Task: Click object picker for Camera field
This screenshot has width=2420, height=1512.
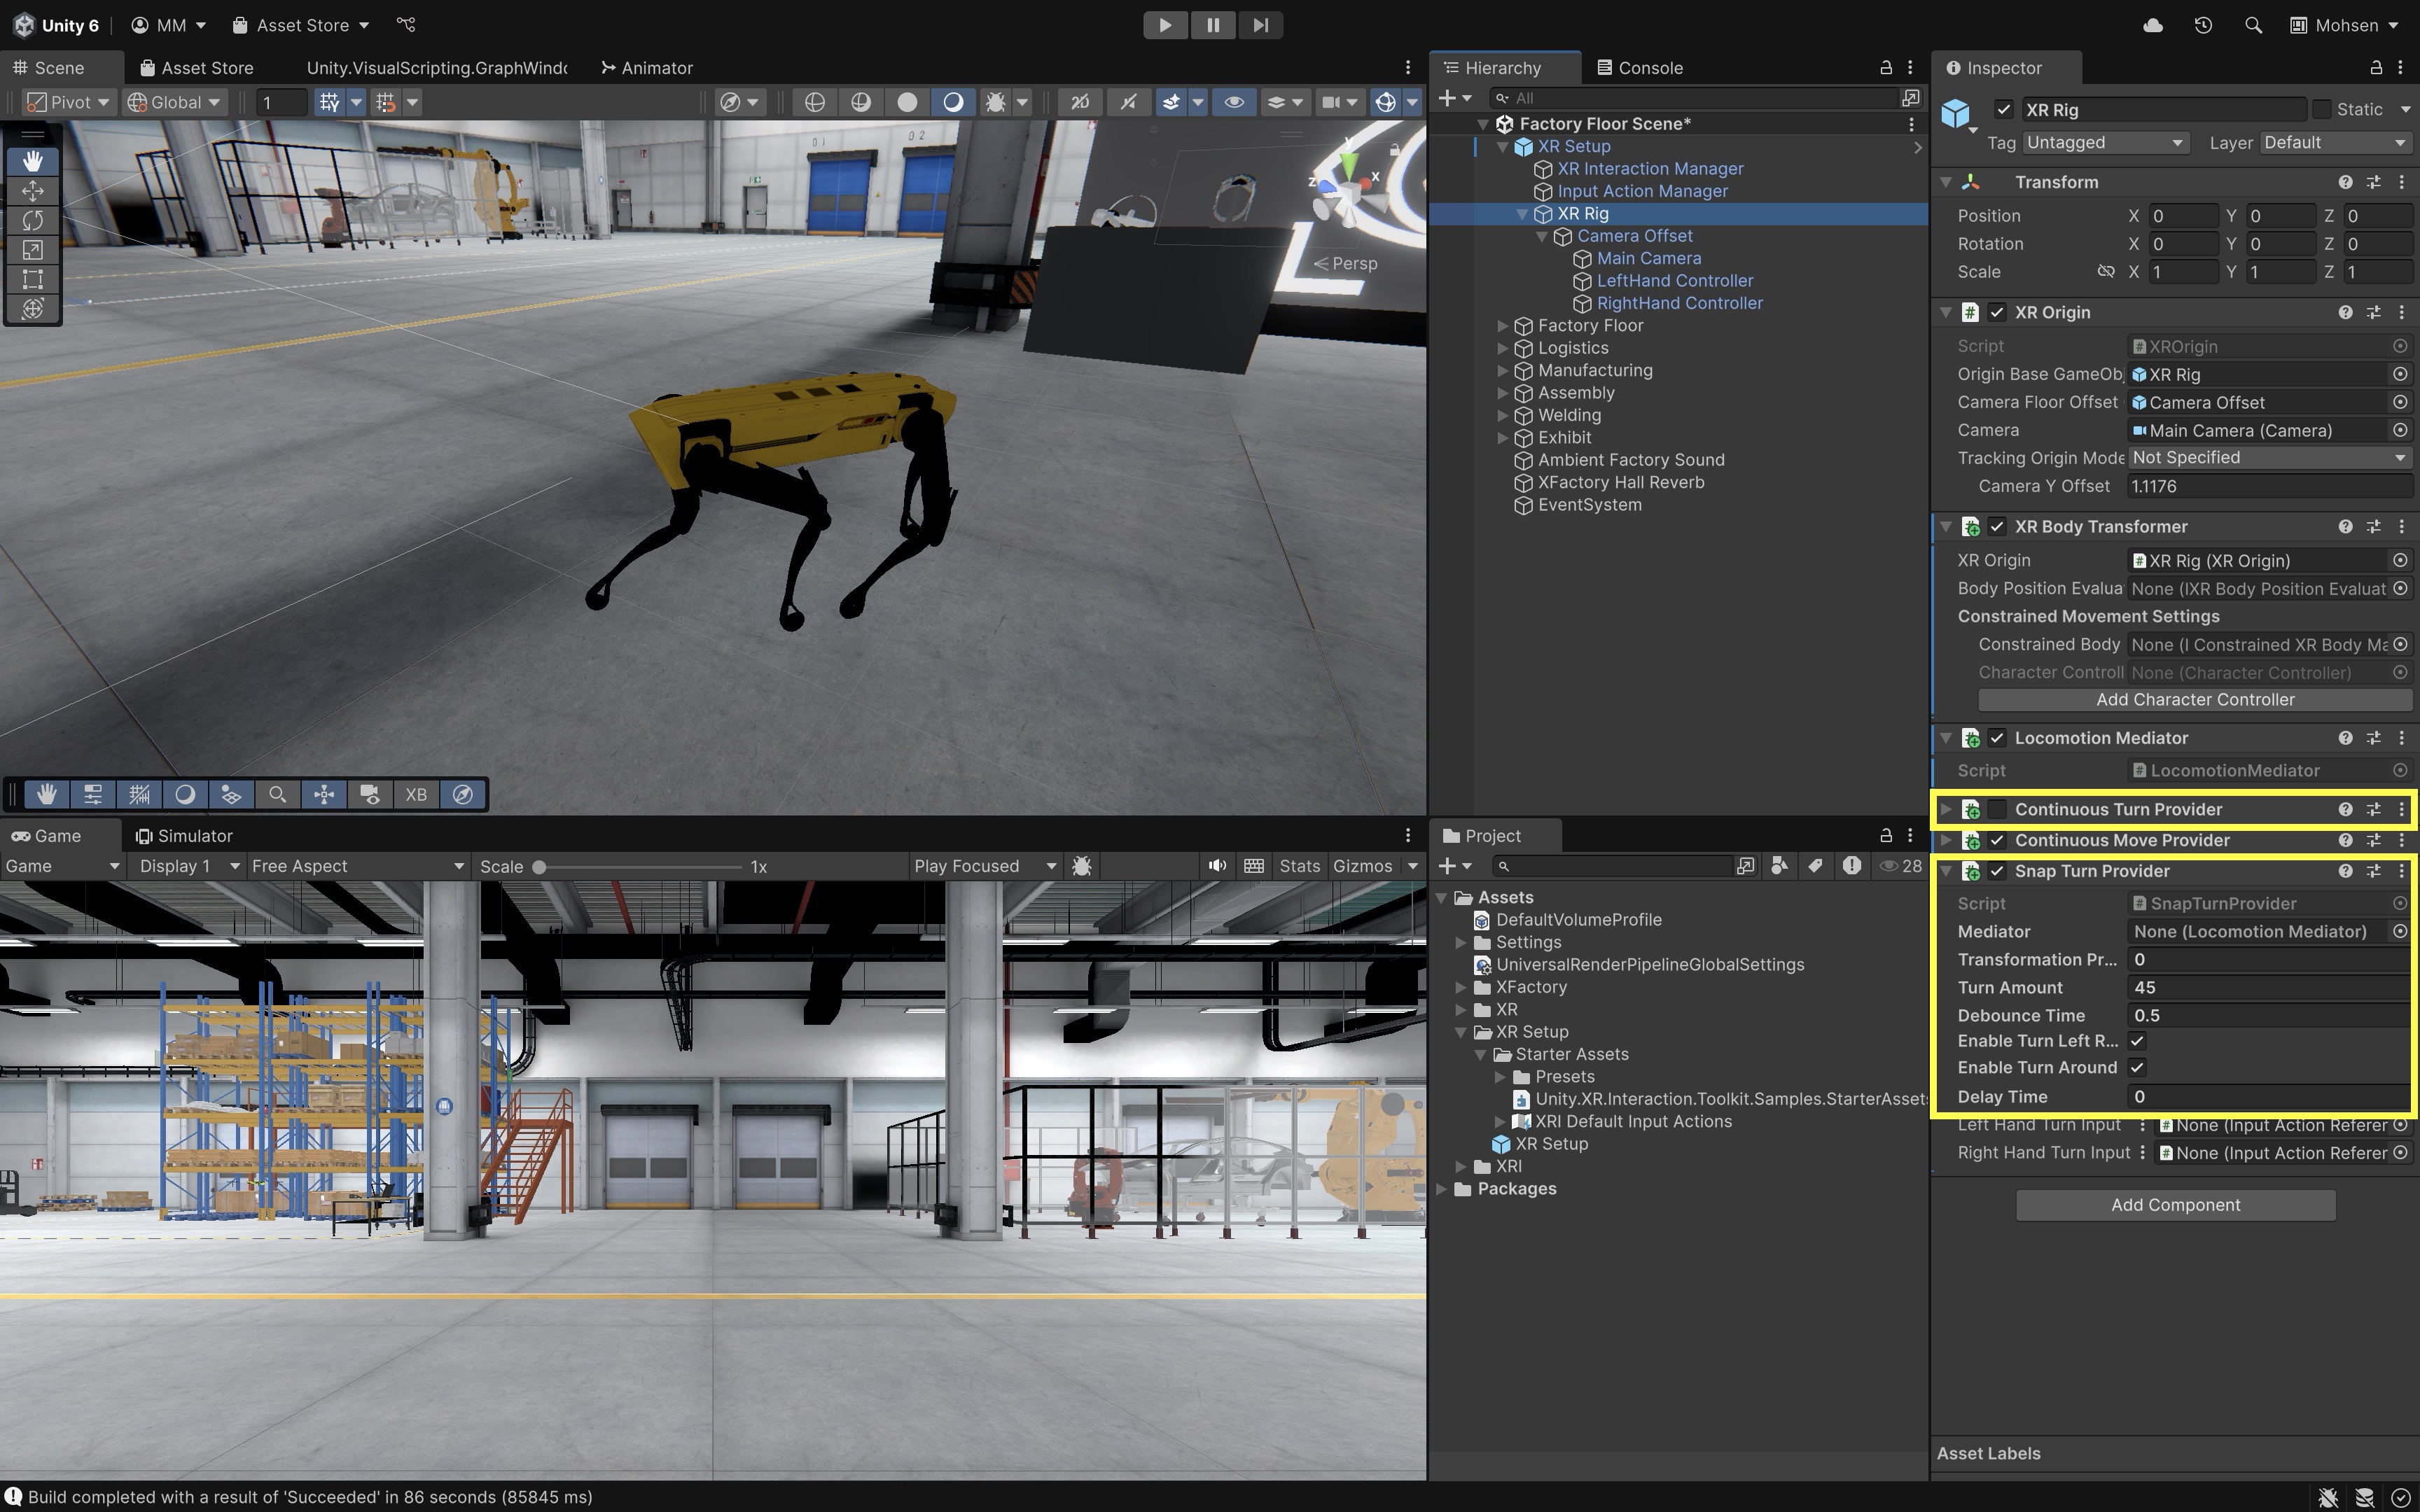Action: coord(2400,430)
